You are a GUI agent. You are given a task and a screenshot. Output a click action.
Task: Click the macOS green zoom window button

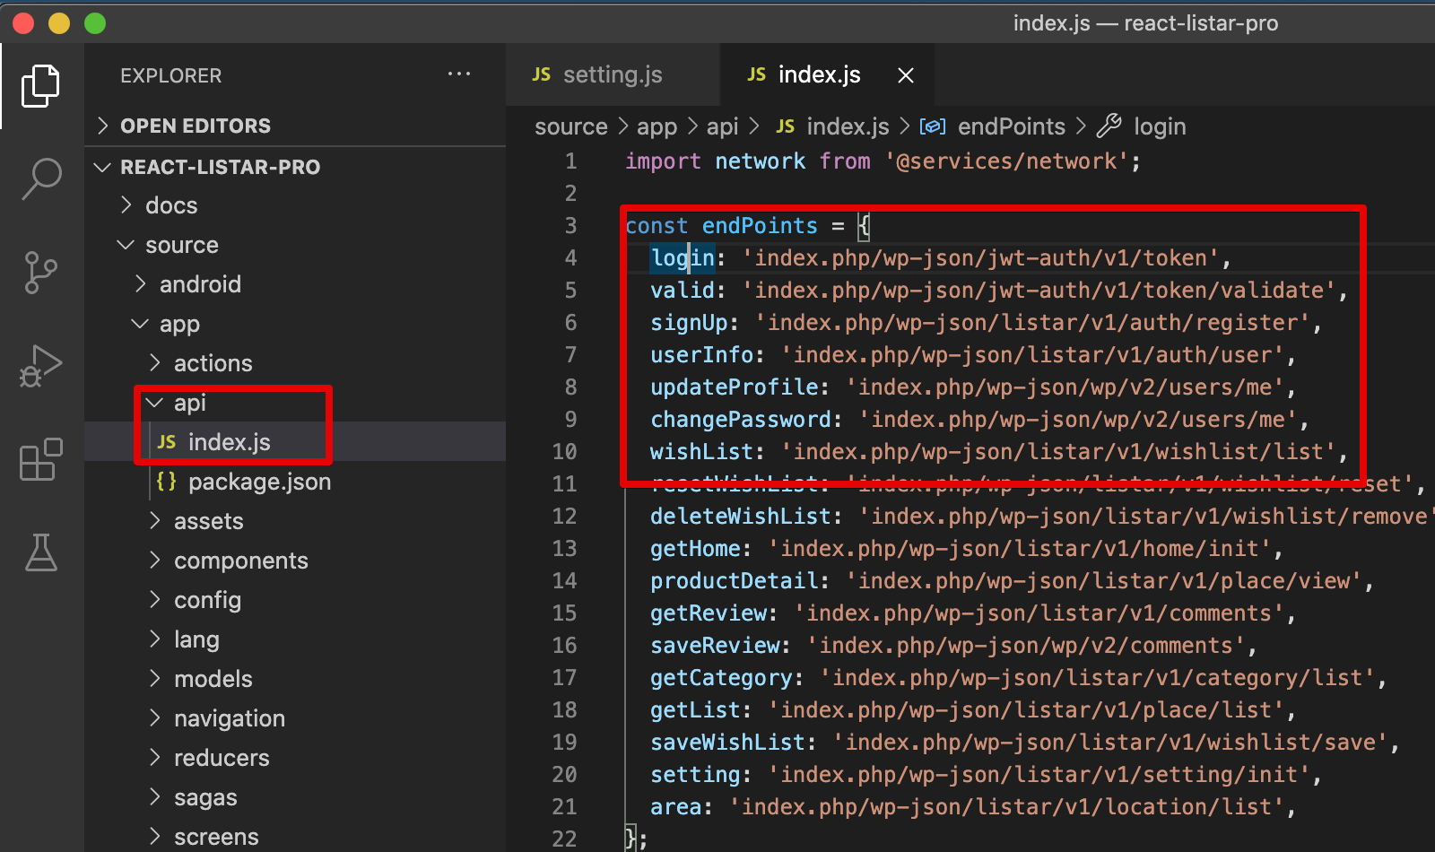(95, 23)
